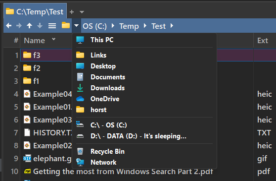Collapse the hotlist dropdown arrow
Viewport: 276px width, 181px height.
(76, 26)
